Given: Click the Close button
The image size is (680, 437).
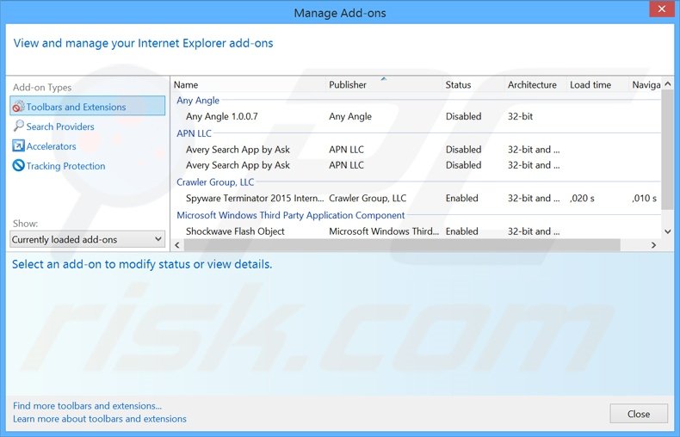Looking at the screenshot, I should pyautogui.click(x=639, y=414).
